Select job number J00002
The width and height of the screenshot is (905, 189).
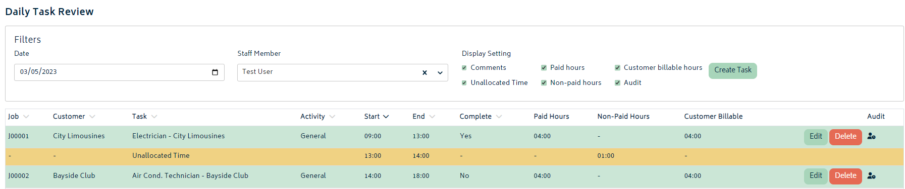[19, 176]
